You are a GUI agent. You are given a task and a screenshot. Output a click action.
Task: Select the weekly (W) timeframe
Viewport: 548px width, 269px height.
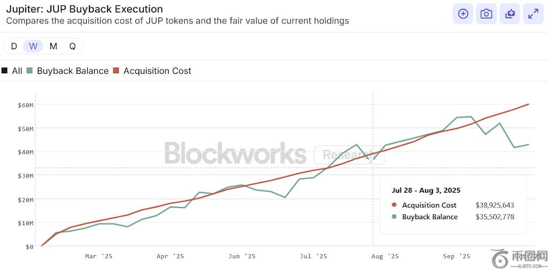tap(33, 46)
